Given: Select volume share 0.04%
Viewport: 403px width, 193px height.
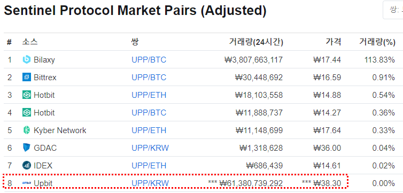Looking at the screenshot, I should tap(383, 148).
